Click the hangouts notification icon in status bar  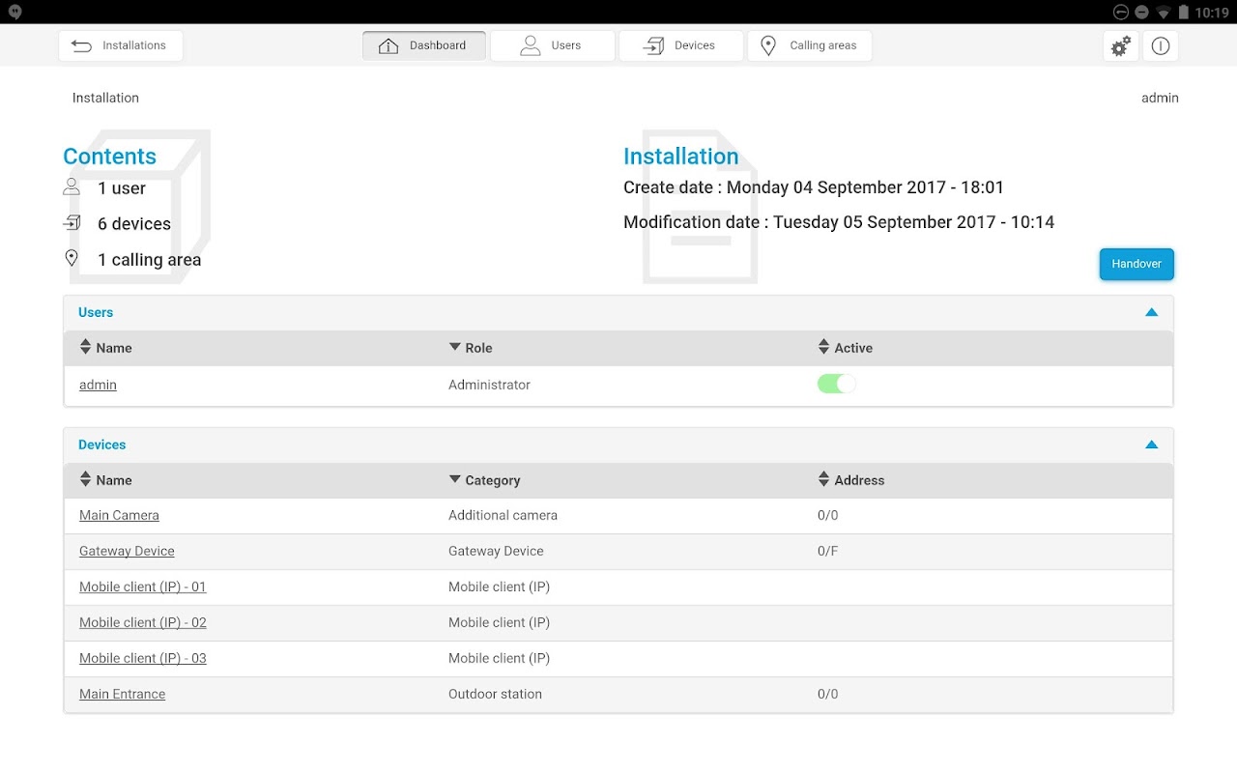pos(14,12)
